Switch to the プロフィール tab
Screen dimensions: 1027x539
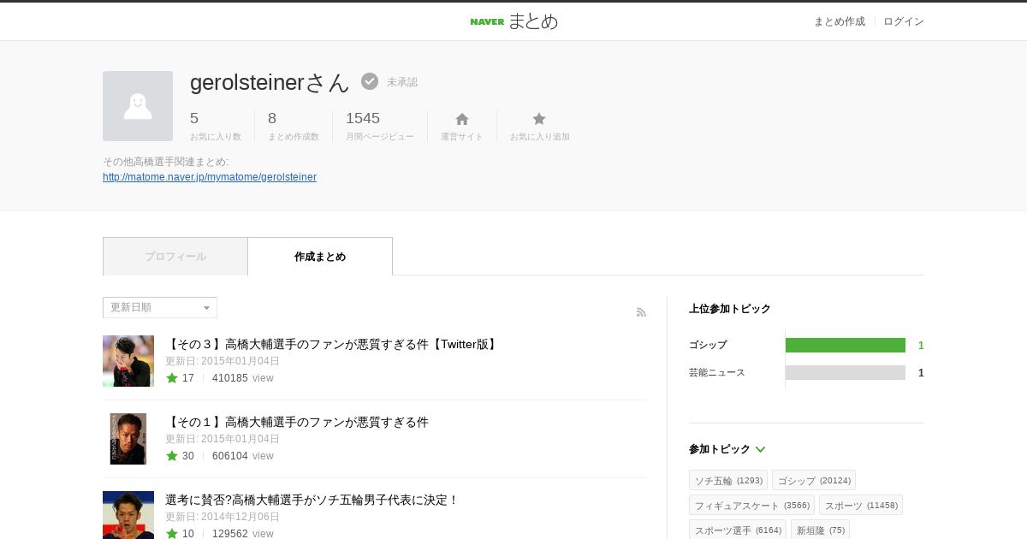175,257
